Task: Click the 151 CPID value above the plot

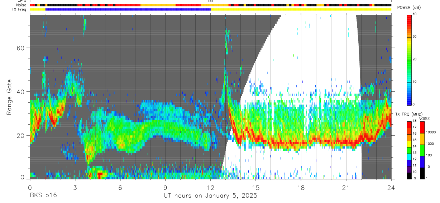Action: 211,1
